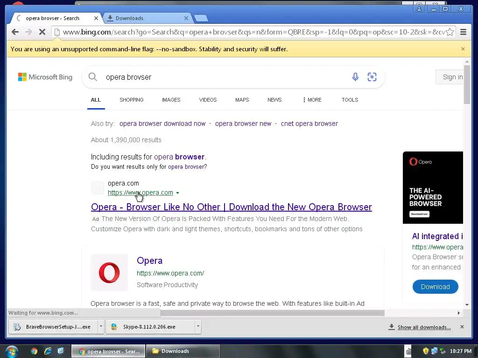Click the vertical scrollbar thumb

click(467, 84)
